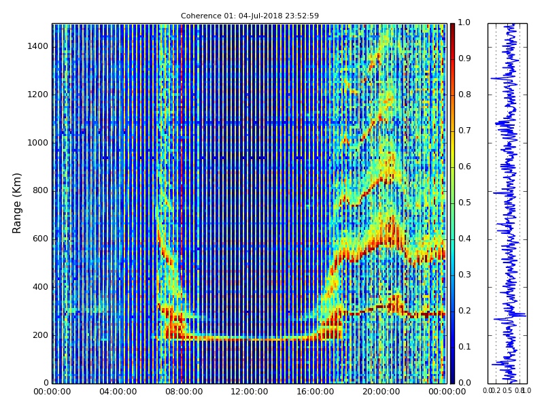Click the 600 range tick label
The width and height of the screenshot is (544, 408).
tap(40, 239)
